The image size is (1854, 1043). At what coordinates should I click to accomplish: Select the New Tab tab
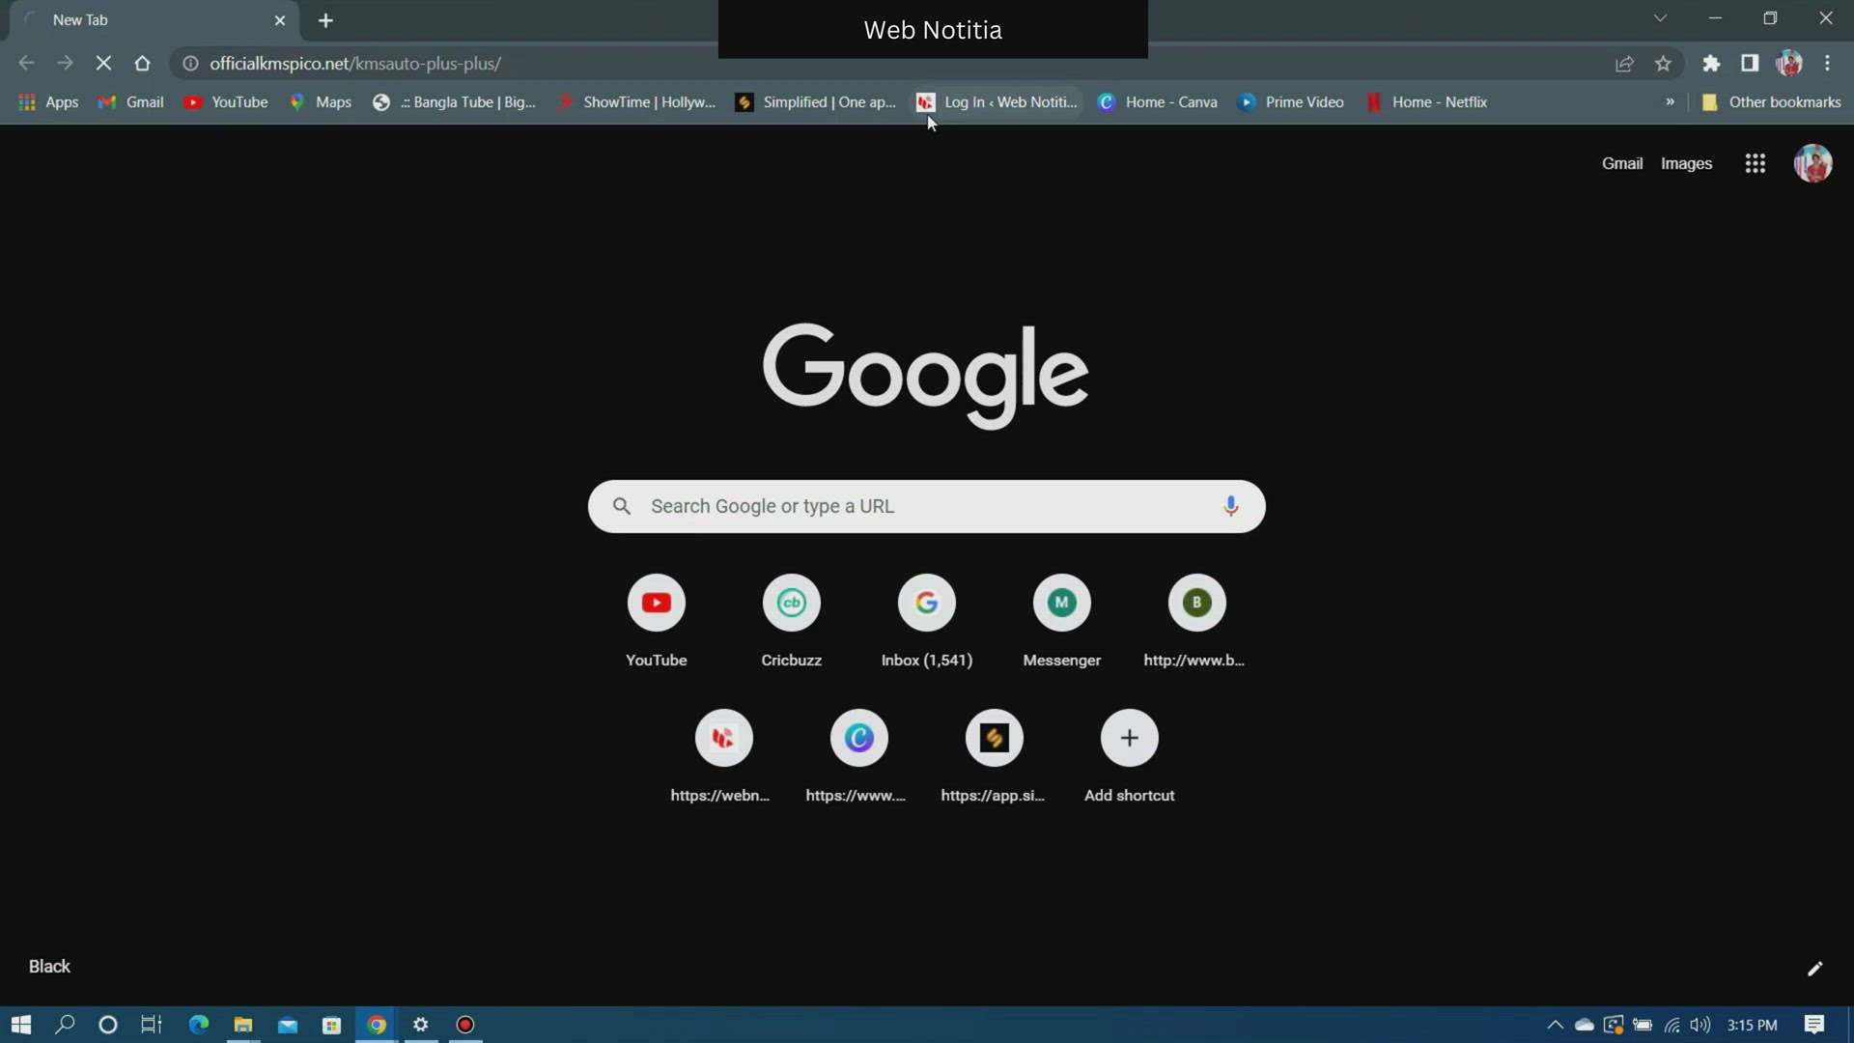[154, 20]
